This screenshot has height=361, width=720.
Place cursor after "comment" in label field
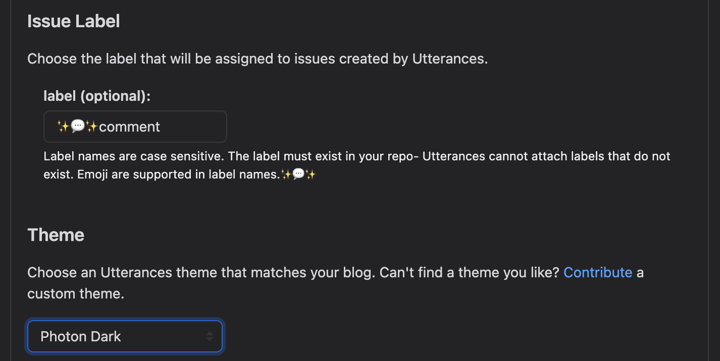coord(161,127)
